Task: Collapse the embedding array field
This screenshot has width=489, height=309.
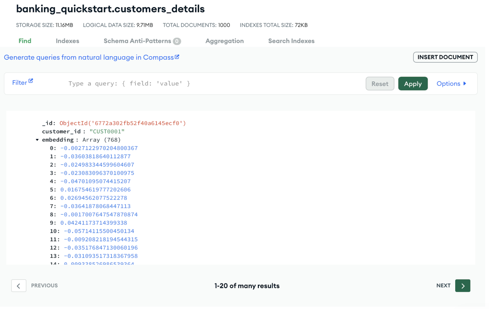Action: click(37, 140)
